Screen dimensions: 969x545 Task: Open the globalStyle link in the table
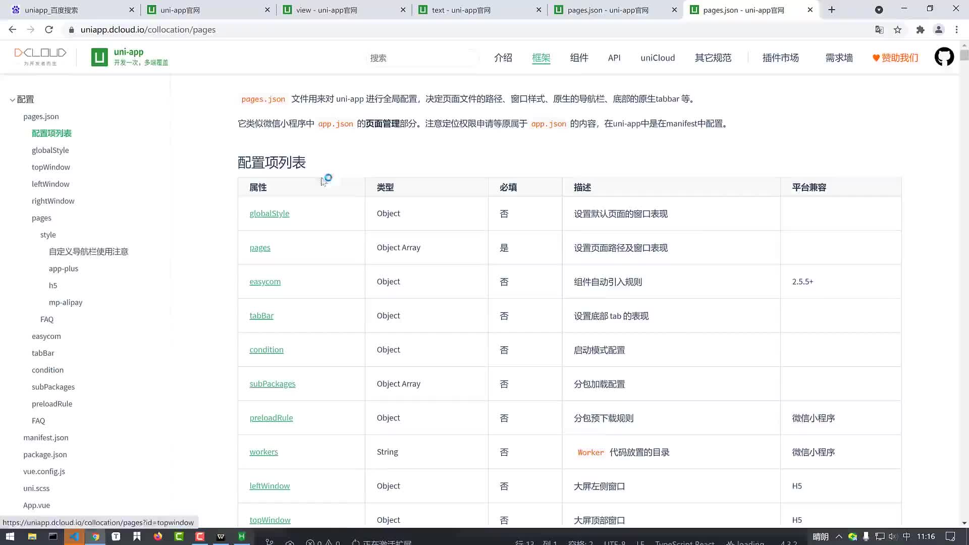click(270, 213)
